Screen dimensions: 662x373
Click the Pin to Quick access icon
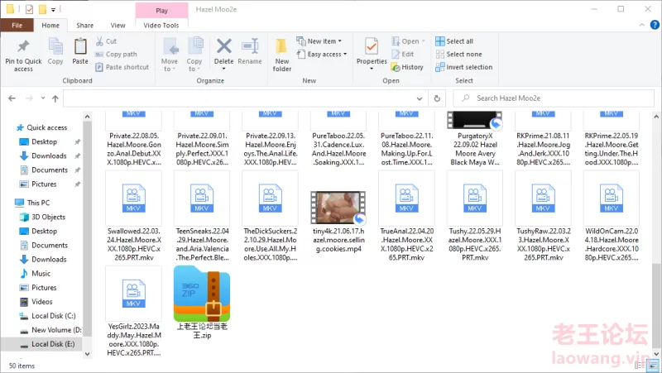tap(23, 46)
